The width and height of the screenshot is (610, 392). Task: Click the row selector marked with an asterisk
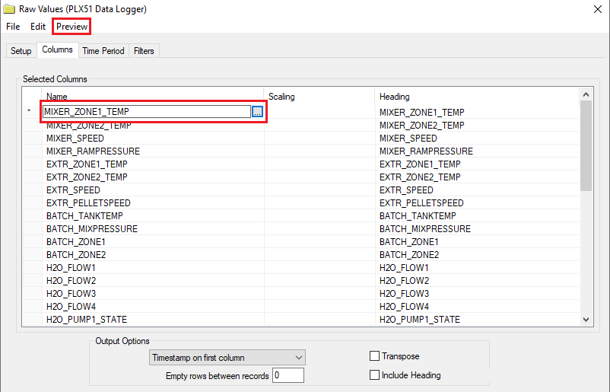31,112
